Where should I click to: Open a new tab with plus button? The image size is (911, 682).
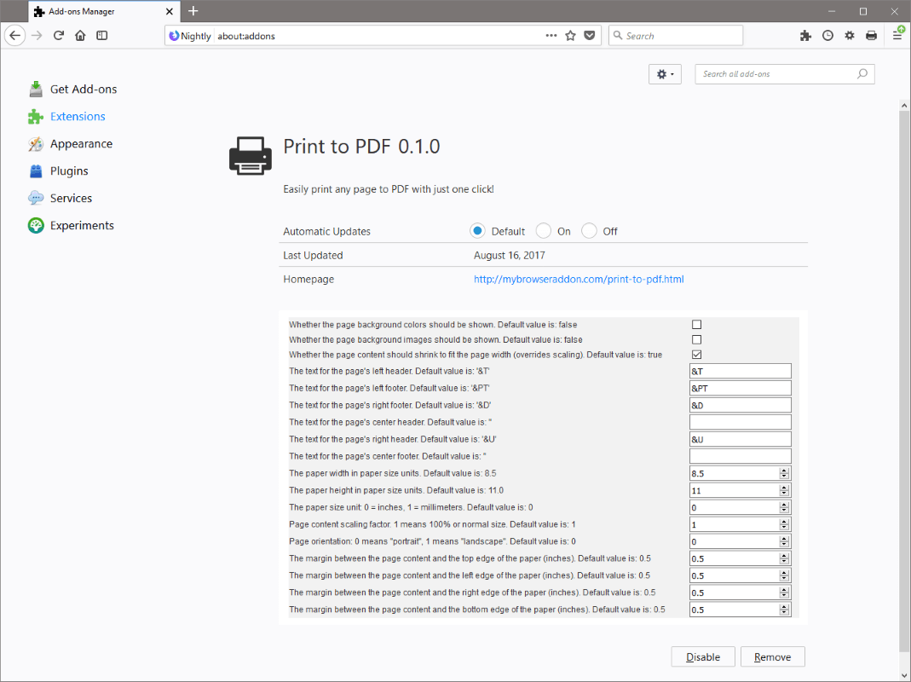click(x=193, y=11)
